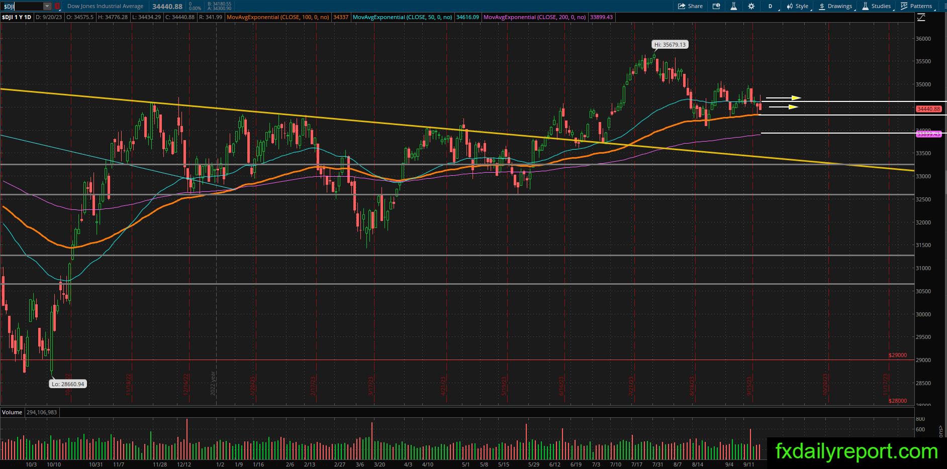Open the Patterns menu
The height and width of the screenshot is (469, 947).
(917, 6)
